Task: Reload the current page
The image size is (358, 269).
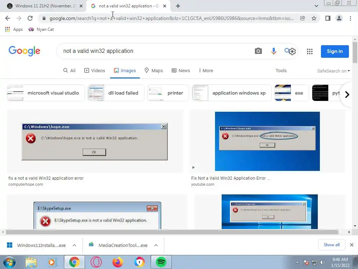Action: (30, 18)
